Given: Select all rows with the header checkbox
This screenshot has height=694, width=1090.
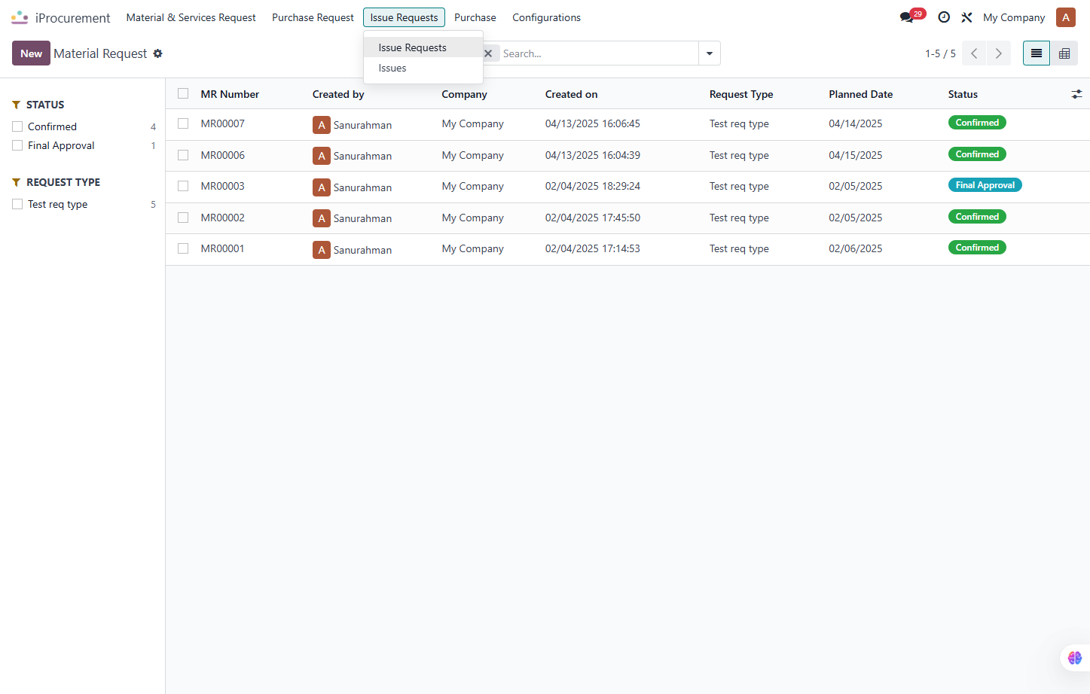Looking at the screenshot, I should 183,94.
